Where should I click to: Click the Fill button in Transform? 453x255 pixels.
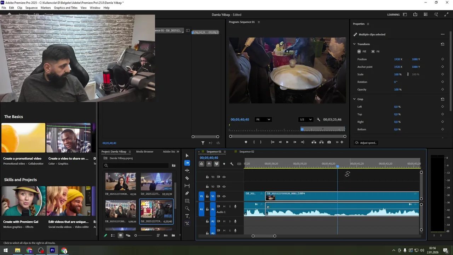tap(362, 51)
